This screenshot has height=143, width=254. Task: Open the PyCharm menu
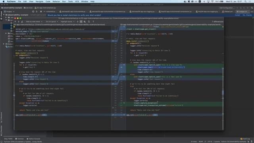(12, 2)
